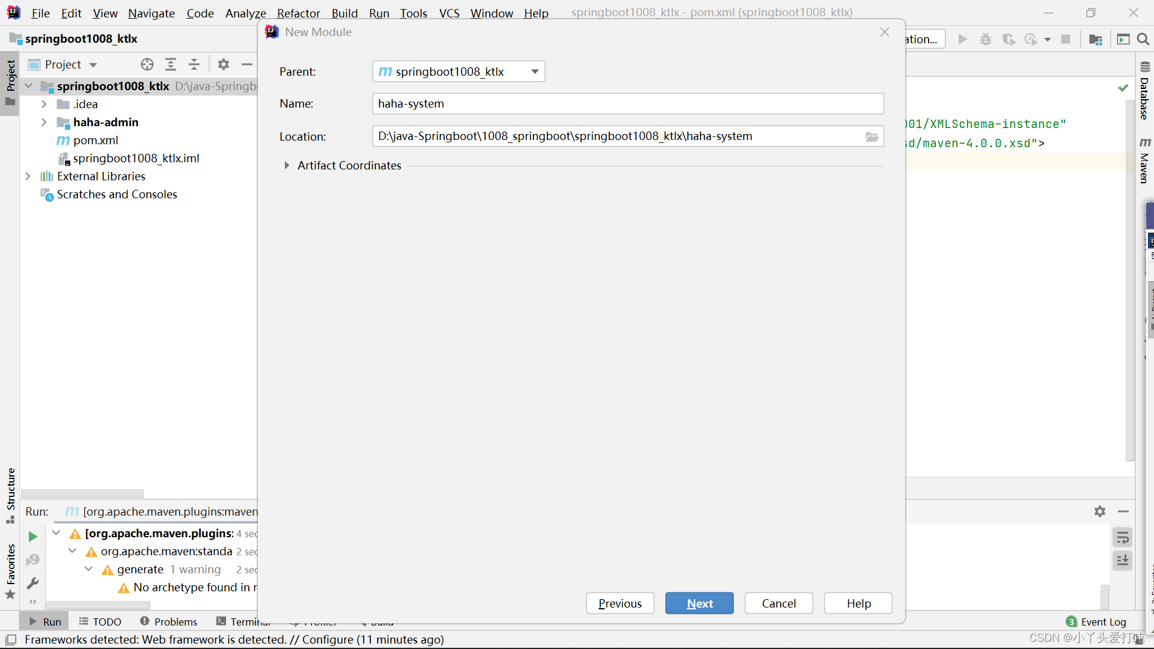The image size is (1154, 649).
Task: Open Run panel settings gear icon
Action: (1100, 511)
